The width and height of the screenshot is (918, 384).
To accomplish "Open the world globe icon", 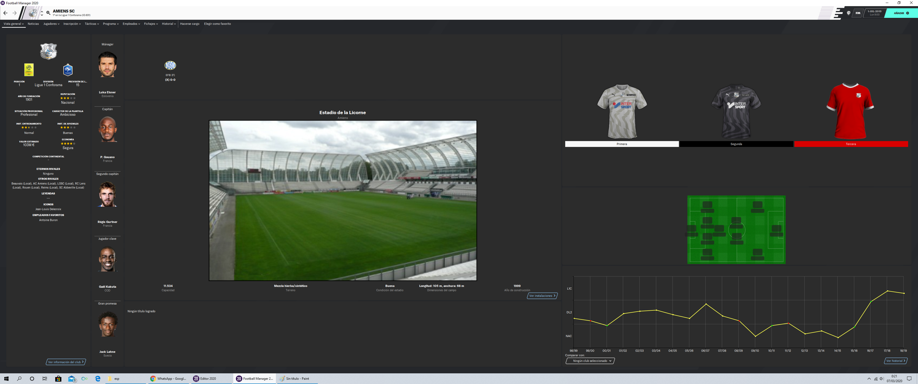I will (849, 13).
